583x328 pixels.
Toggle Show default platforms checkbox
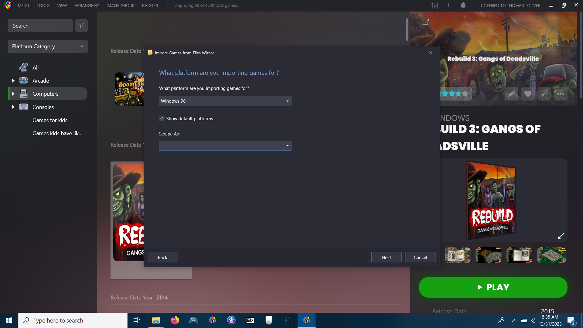(162, 118)
